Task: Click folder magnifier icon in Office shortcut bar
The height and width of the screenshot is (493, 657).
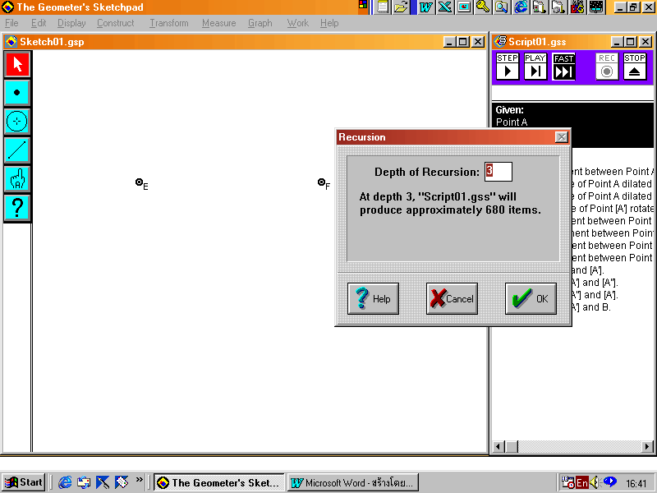Action: [501, 7]
